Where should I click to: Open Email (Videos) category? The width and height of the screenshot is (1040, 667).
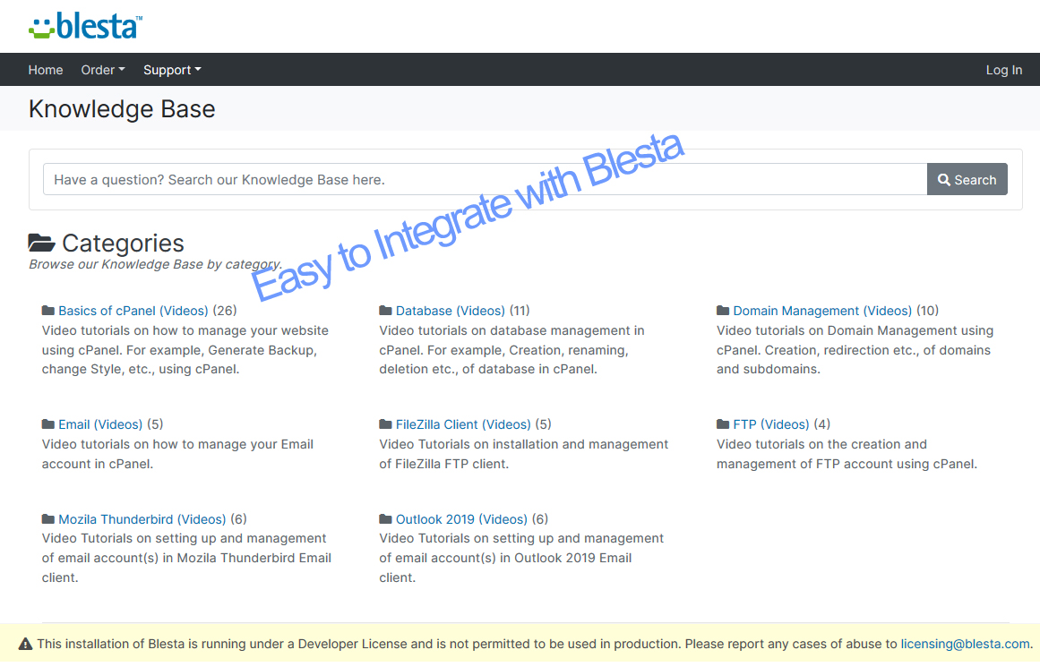(x=100, y=424)
